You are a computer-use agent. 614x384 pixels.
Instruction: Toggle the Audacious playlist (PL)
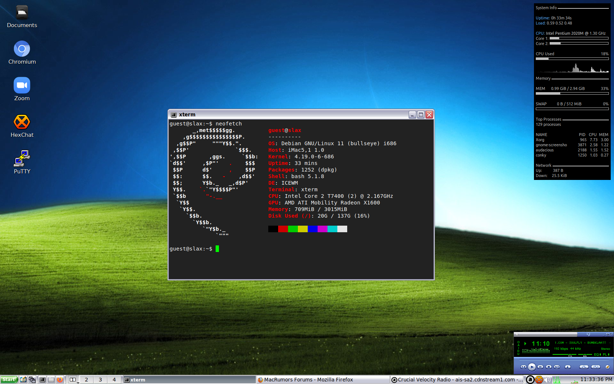(606, 354)
